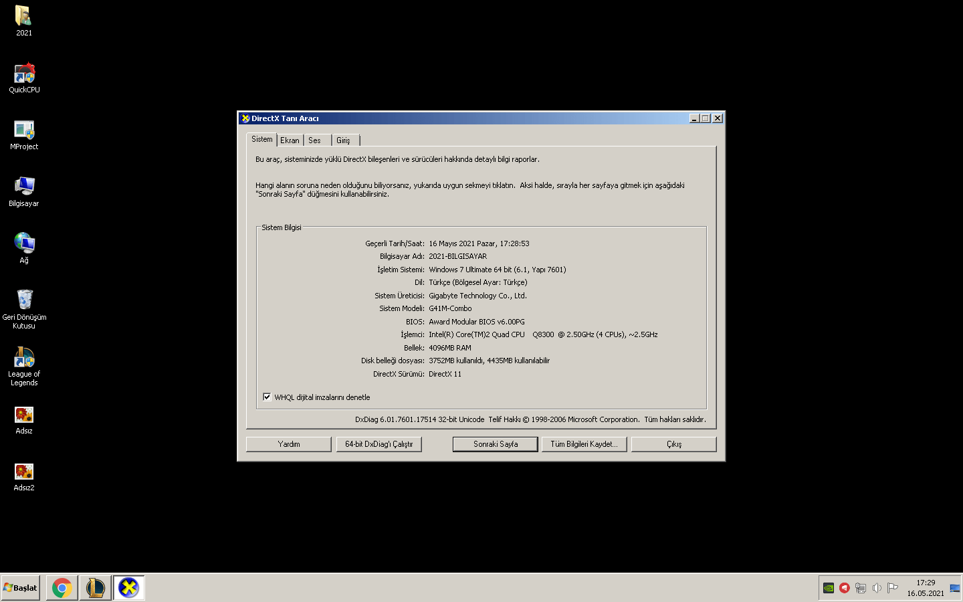Open League of Legends from the taskbar

point(96,588)
